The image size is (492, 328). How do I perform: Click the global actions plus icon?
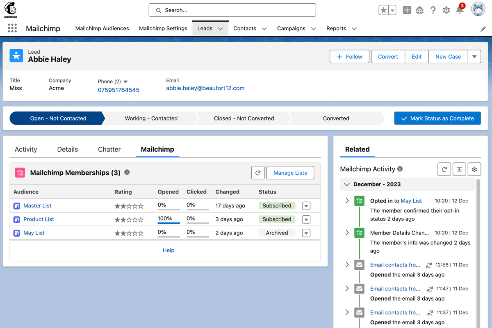tap(407, 10)
